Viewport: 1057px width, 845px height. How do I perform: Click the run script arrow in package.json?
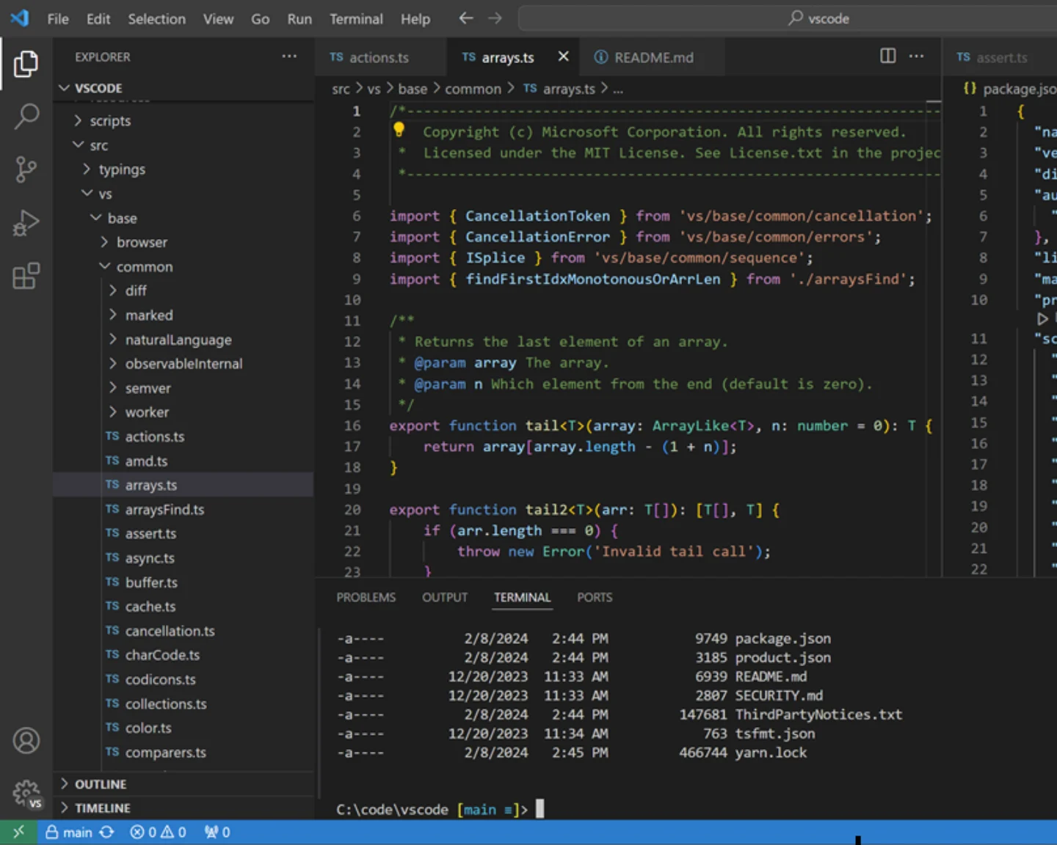point(1042,319)
